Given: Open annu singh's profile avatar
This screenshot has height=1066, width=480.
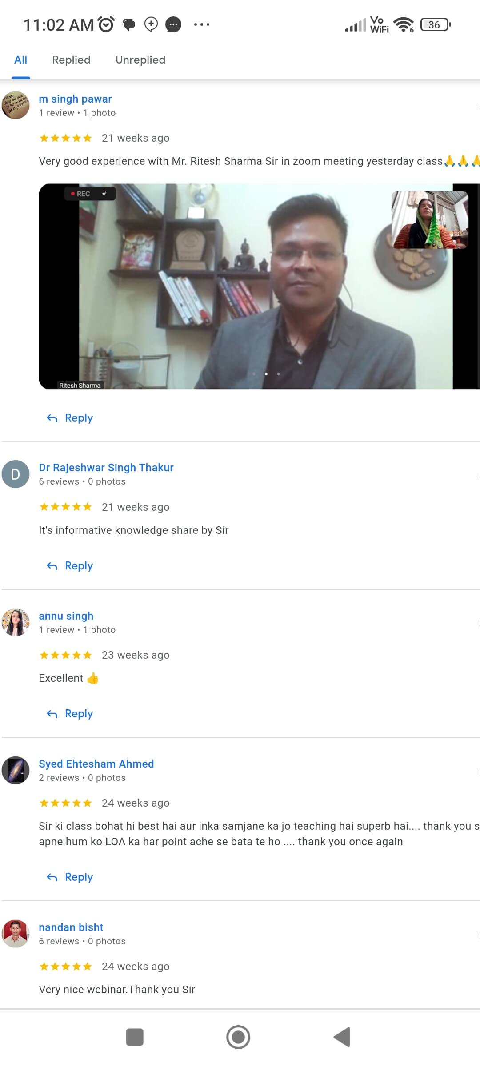Looking at the screenshot, I should coord(16,622).
